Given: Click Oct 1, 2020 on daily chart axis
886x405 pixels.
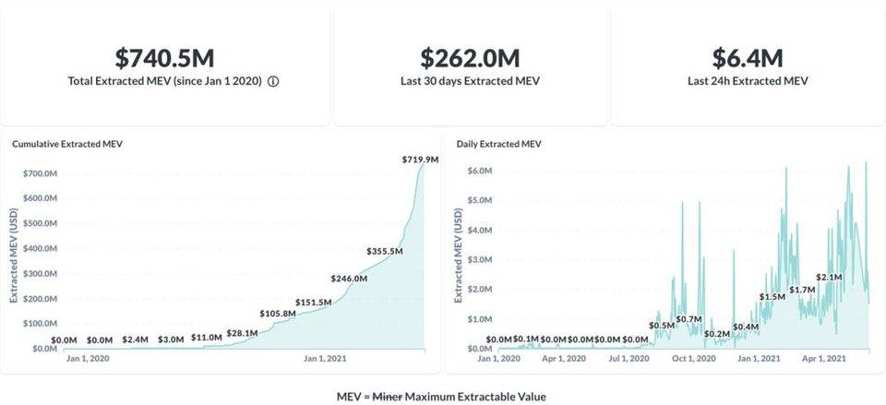Looking at the screenshot, I should point(694,358).
